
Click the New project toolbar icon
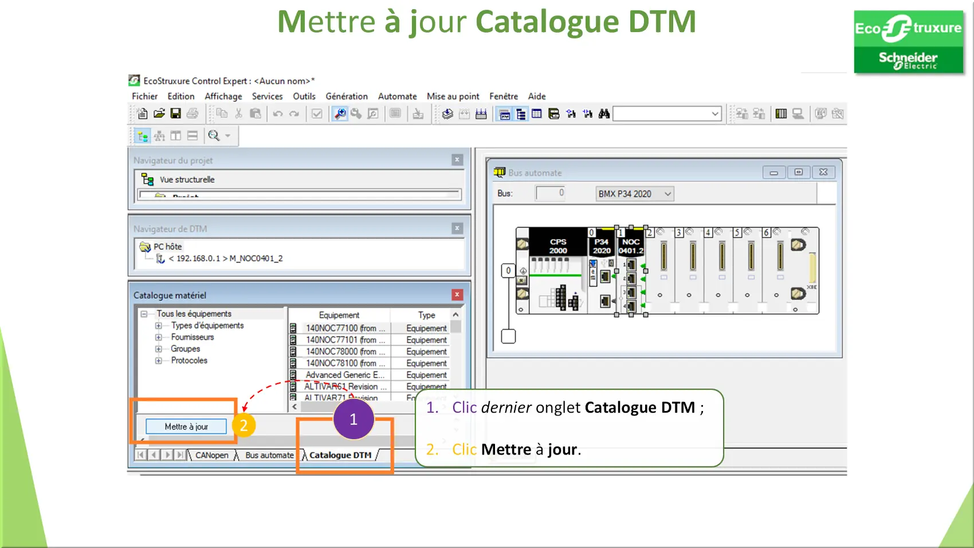tap(142, 113)
